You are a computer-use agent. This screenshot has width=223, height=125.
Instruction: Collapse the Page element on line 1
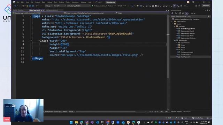tap(31, 16)
